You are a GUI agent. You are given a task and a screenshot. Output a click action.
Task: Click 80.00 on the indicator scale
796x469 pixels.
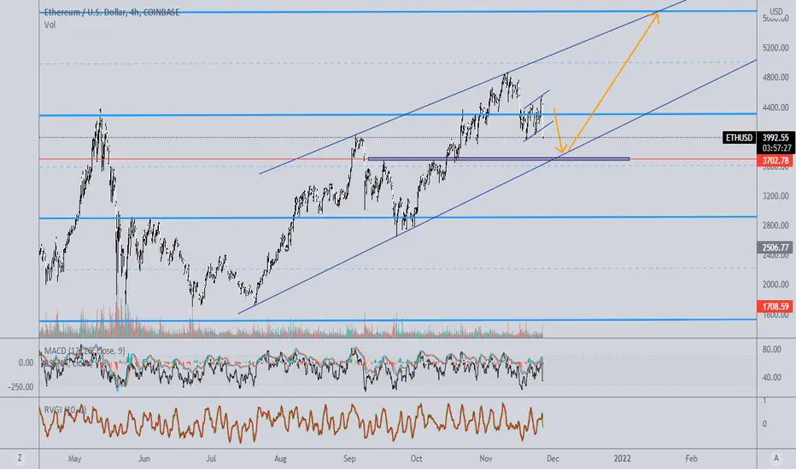771,350
